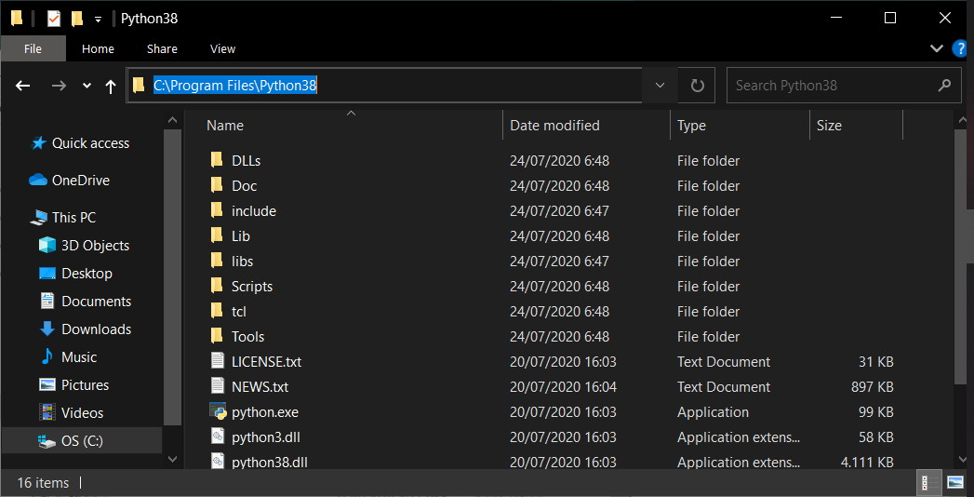
Task: Expand the ribbon with the chevron
Action: (936, 48)
